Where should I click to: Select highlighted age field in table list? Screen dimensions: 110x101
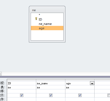pos(47,28)
